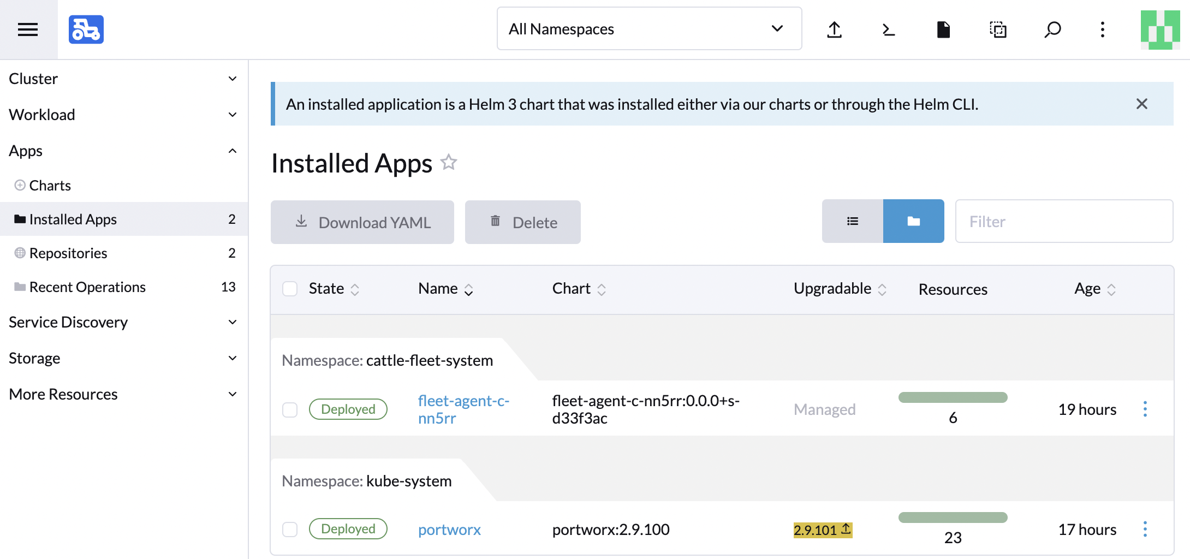Image resolution: width=1190 pixels, height=559 pixels.
Task: Sort table by Chart column
Action: [579, 289]
